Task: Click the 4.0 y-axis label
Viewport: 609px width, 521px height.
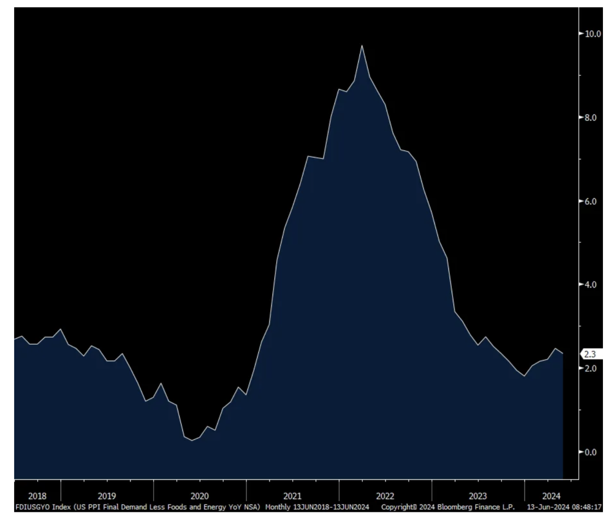Action: pyautogui.click(x=590, y=285)
